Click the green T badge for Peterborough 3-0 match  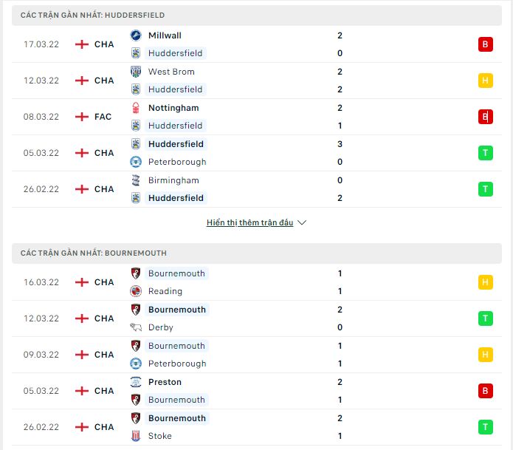[485, 153]
